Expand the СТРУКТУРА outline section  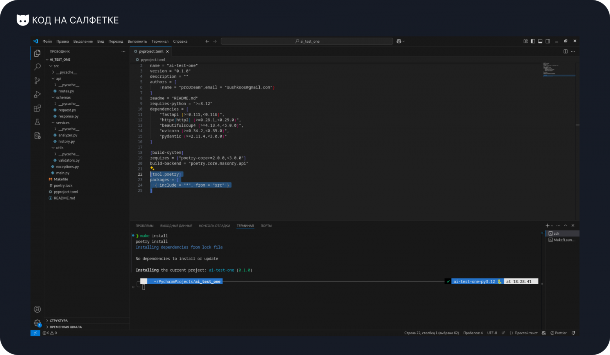click(59, 321)
